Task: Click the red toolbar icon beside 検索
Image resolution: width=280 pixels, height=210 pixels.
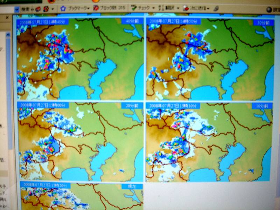Action: (38, 9)
